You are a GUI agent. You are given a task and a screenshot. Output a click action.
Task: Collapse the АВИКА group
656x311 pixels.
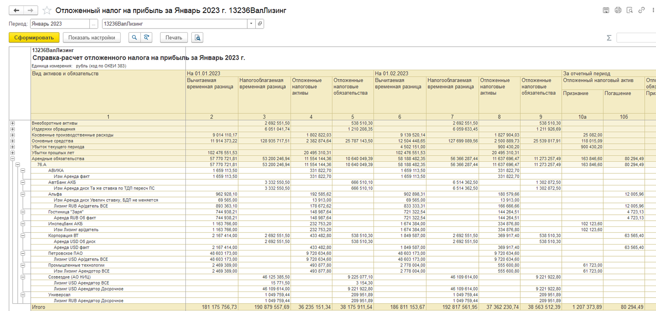[23, 171]
